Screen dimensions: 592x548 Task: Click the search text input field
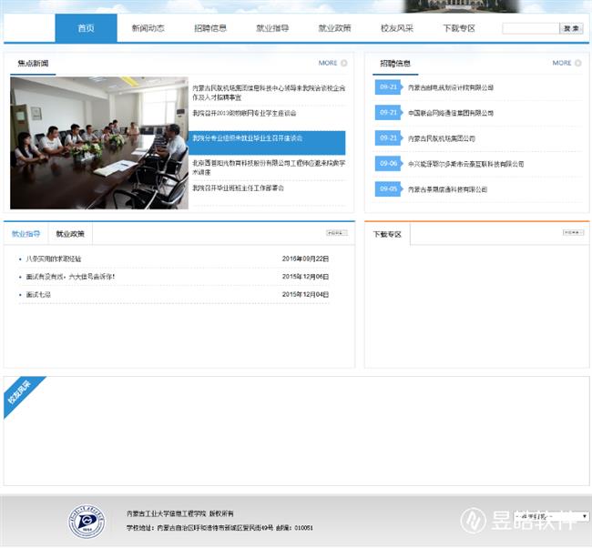[x=530, y=28]
